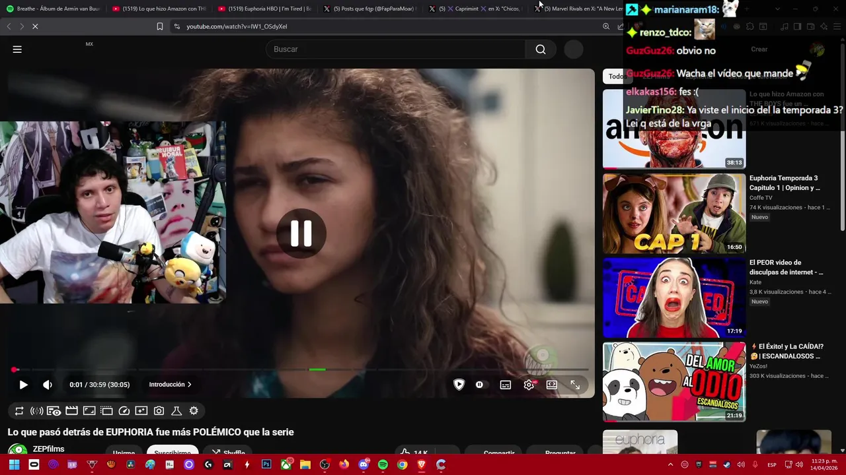Click the browser address bar URL
This screenshot has height=475, width=846.
pyautogui.click(x=237, y=26)
